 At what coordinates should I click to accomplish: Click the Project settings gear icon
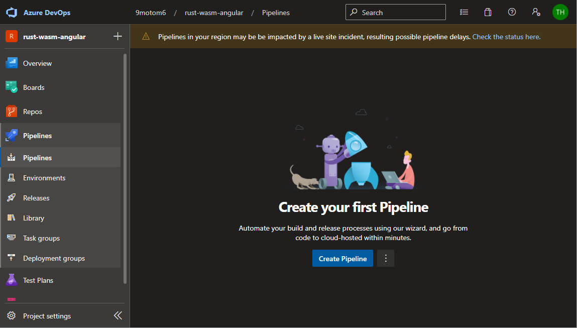tap(12, 316)
